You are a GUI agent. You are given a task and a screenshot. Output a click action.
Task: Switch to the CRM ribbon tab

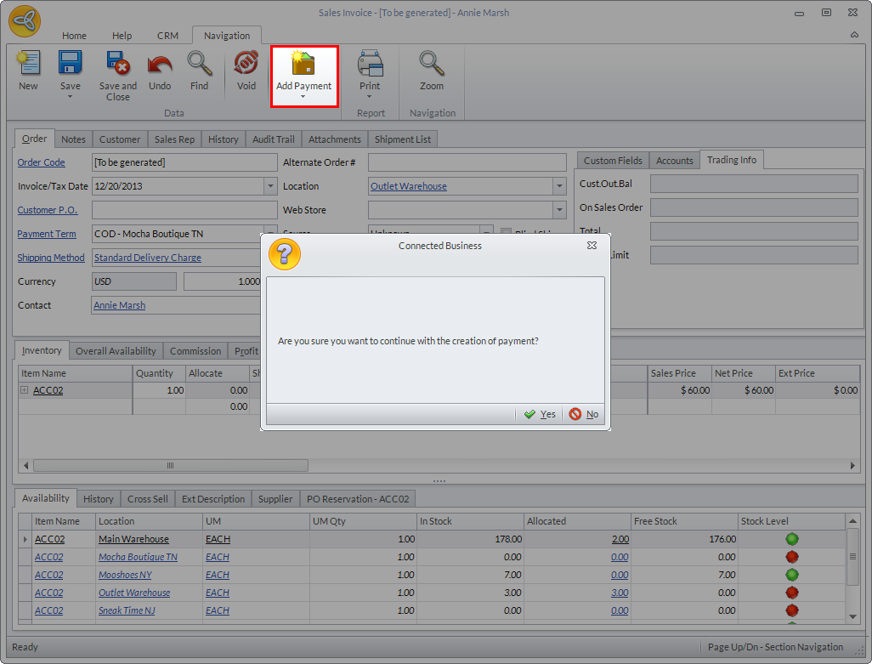coord(167,36)
